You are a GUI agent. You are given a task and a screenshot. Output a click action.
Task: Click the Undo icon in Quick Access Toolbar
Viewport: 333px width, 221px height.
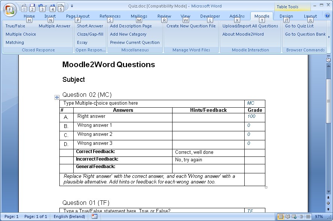(x=41, y=7)
